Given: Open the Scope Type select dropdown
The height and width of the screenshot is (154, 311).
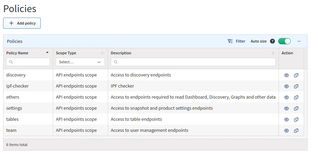Looking at the screenshot, I should (x=80, y=62).
